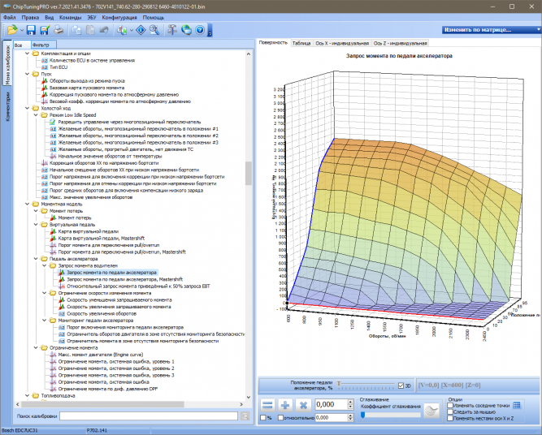Click the equals (set value) button
Image resolution: width=542 pixels, height=435 pixels.
point(267,405)
